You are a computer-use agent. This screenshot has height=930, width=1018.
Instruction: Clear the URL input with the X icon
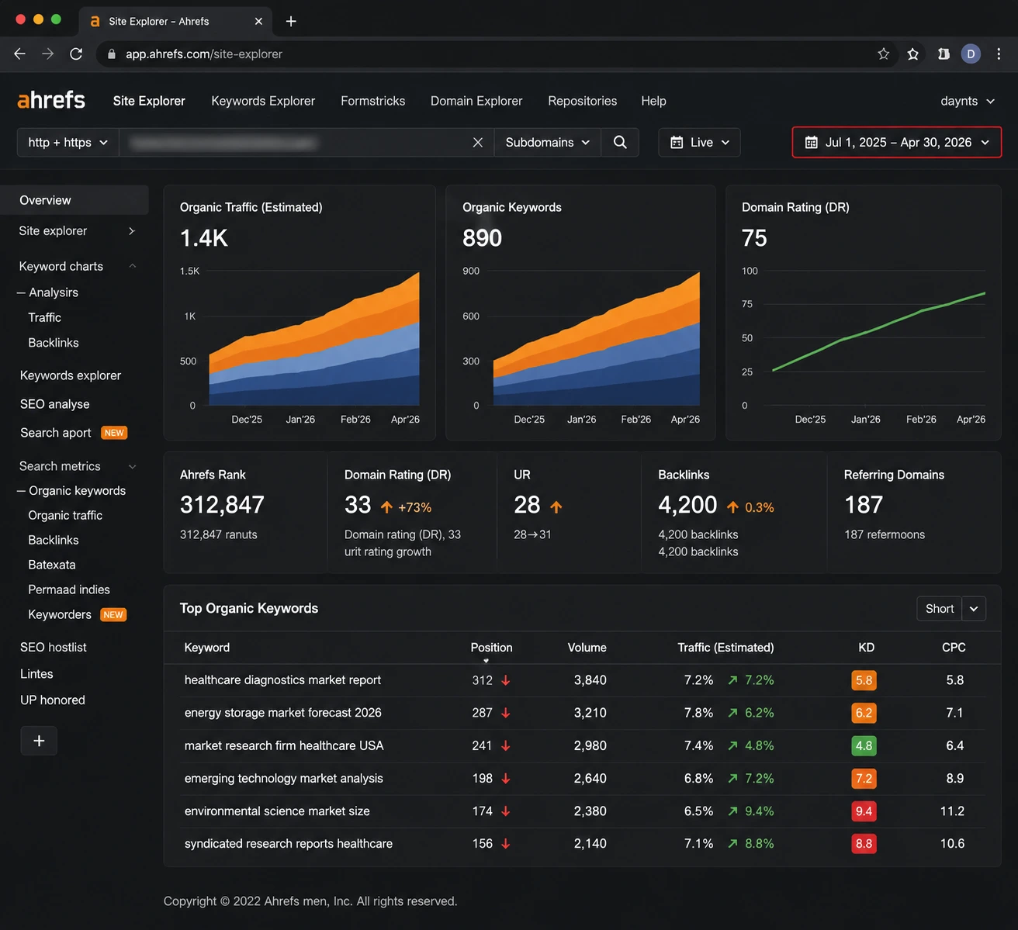pyautogui.click(x=478, y=143)
